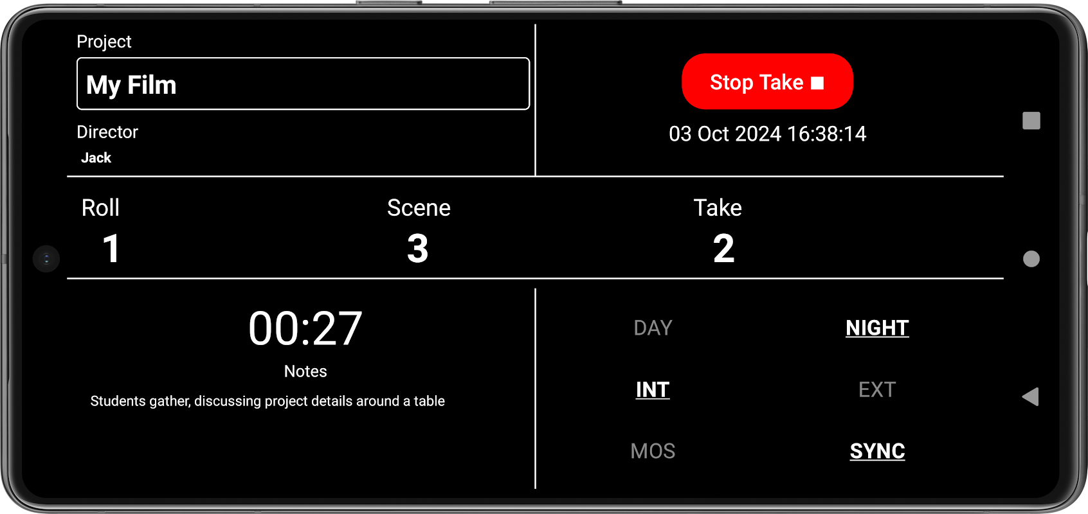
Task: Choose the MOS sound option
Action: pyautogui.click(x=653, y=451)
